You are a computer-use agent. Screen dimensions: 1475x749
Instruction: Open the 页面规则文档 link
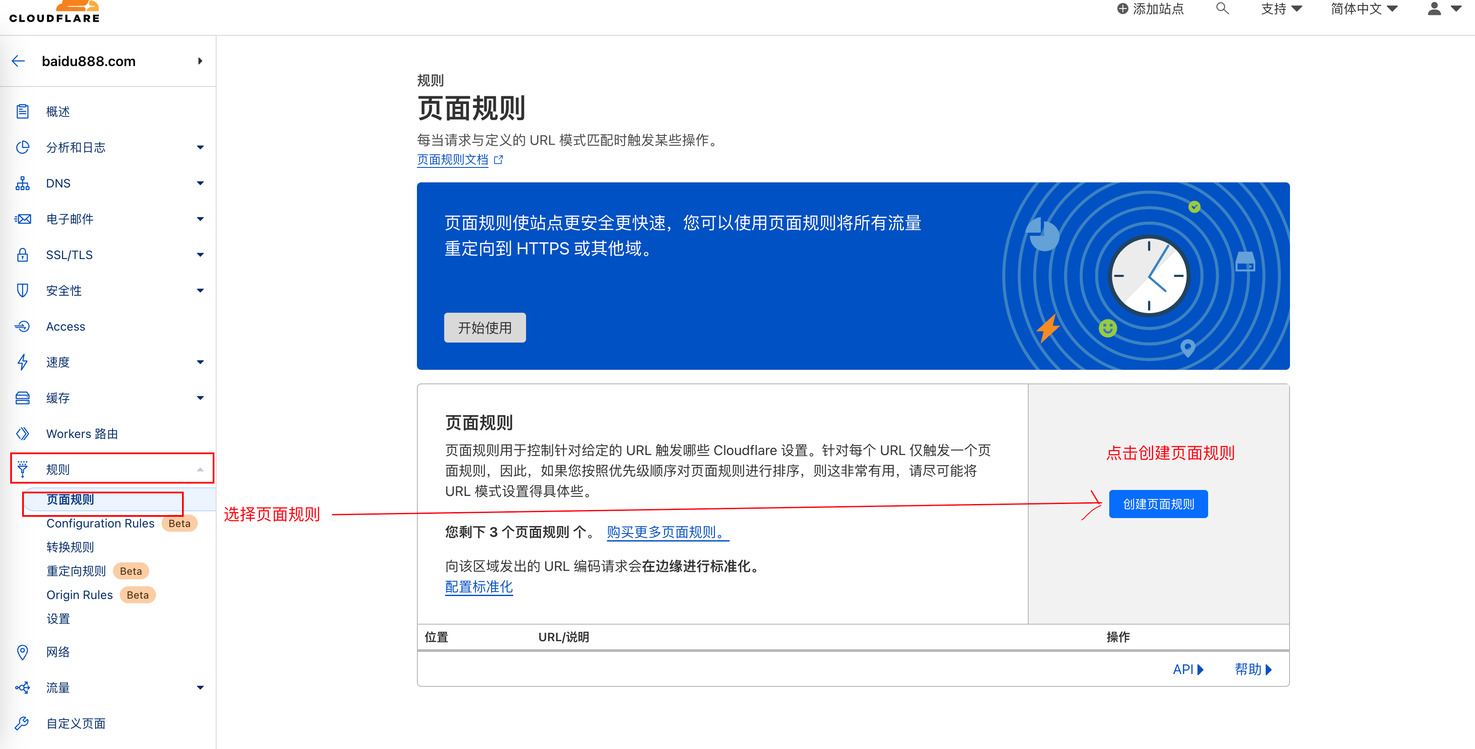click(452, 160)
